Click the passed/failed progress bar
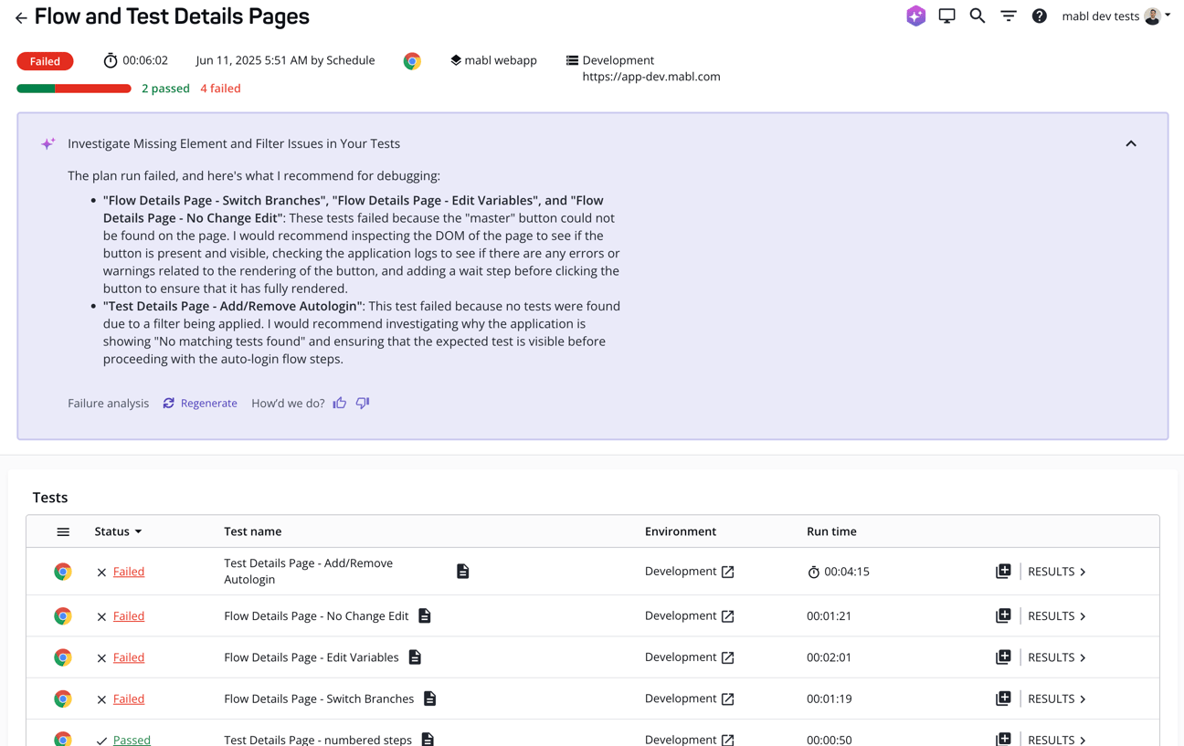Viewport: 1184px width, 746px height. point(74,89)
